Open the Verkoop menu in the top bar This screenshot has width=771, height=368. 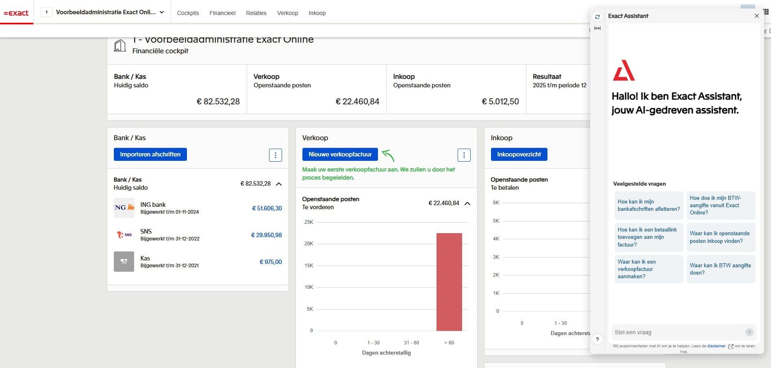click(287, 13)
